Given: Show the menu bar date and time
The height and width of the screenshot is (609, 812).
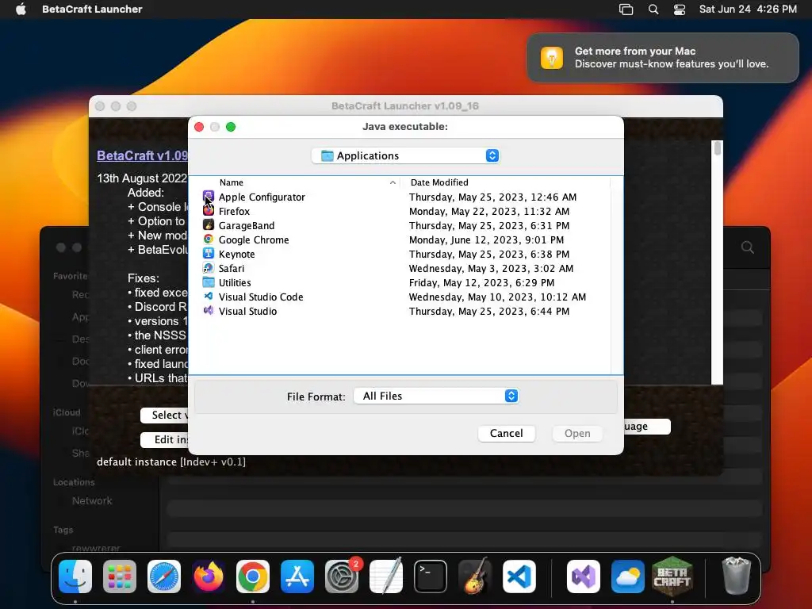Looking at the screenshot, I should [x=748, y=10].
